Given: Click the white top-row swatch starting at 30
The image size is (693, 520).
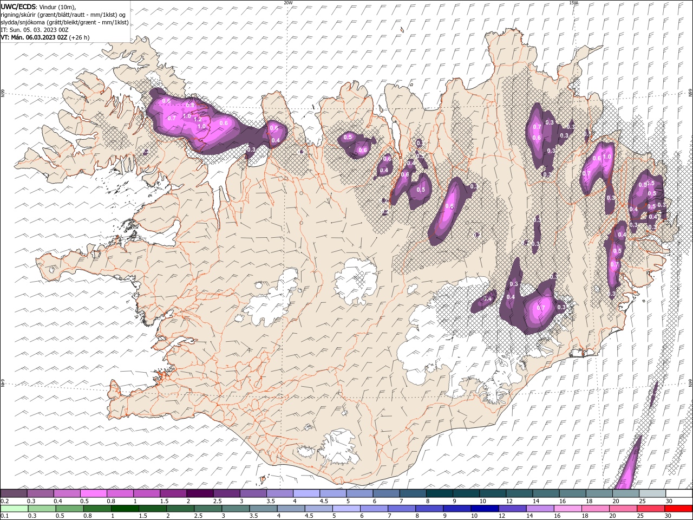Looking at the screenshot, I should (679, 493).
